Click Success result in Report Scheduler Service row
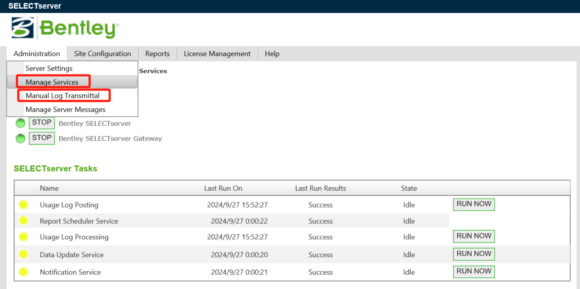The width and height of the screenshot is (580, 289). click(321, 221)
